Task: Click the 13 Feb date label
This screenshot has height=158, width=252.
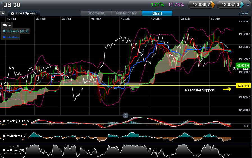Action: pyautogui.click(x=12, y=19)
